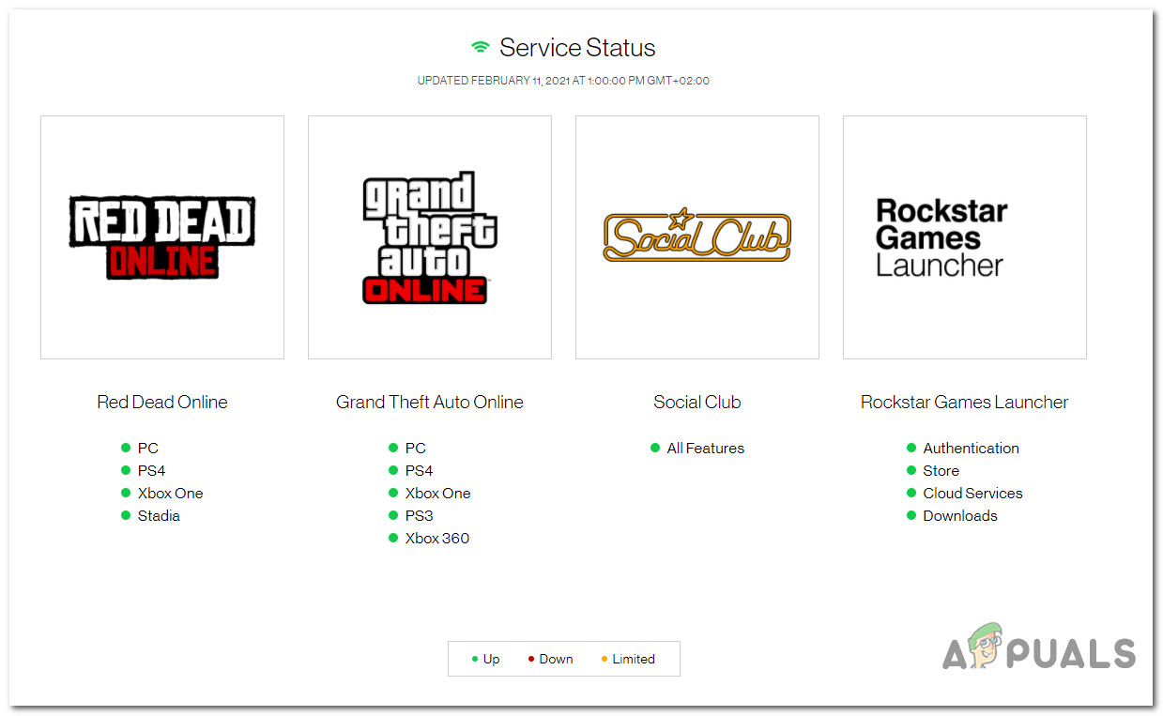Click the green wifi Service Status icon

tap(481, 48)
